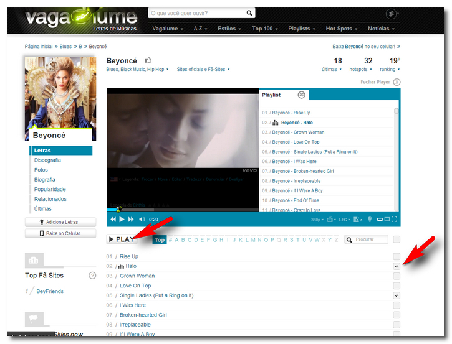The height and width of the screenshot is (344, 452).
Task: Click the Beyoncé artist photo thumbnail
Action: 60,99
